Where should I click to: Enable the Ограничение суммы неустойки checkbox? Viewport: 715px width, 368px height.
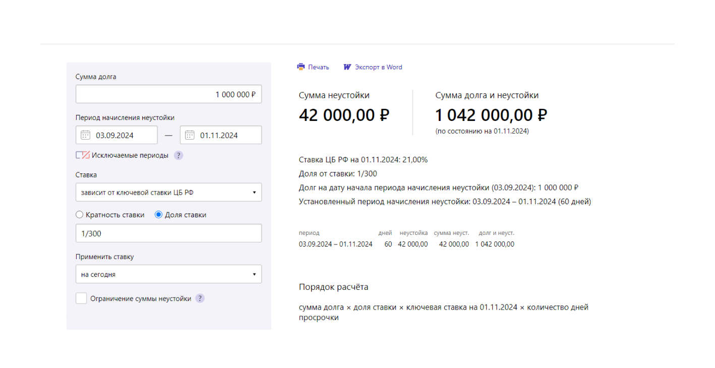81,298
